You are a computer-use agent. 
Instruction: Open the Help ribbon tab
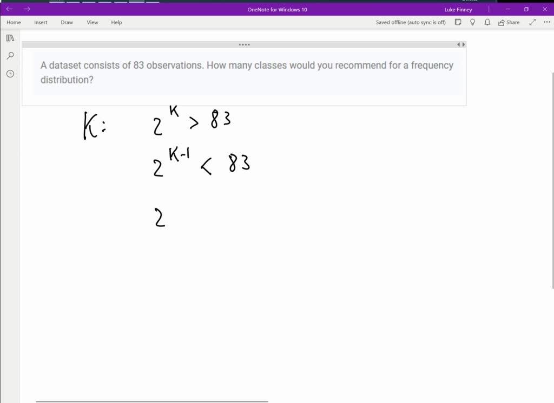115,22
